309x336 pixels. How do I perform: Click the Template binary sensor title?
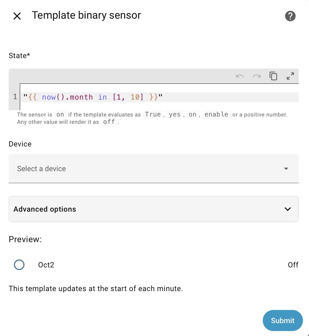86,15
